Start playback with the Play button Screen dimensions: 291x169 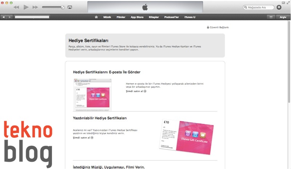coord(26,7)
